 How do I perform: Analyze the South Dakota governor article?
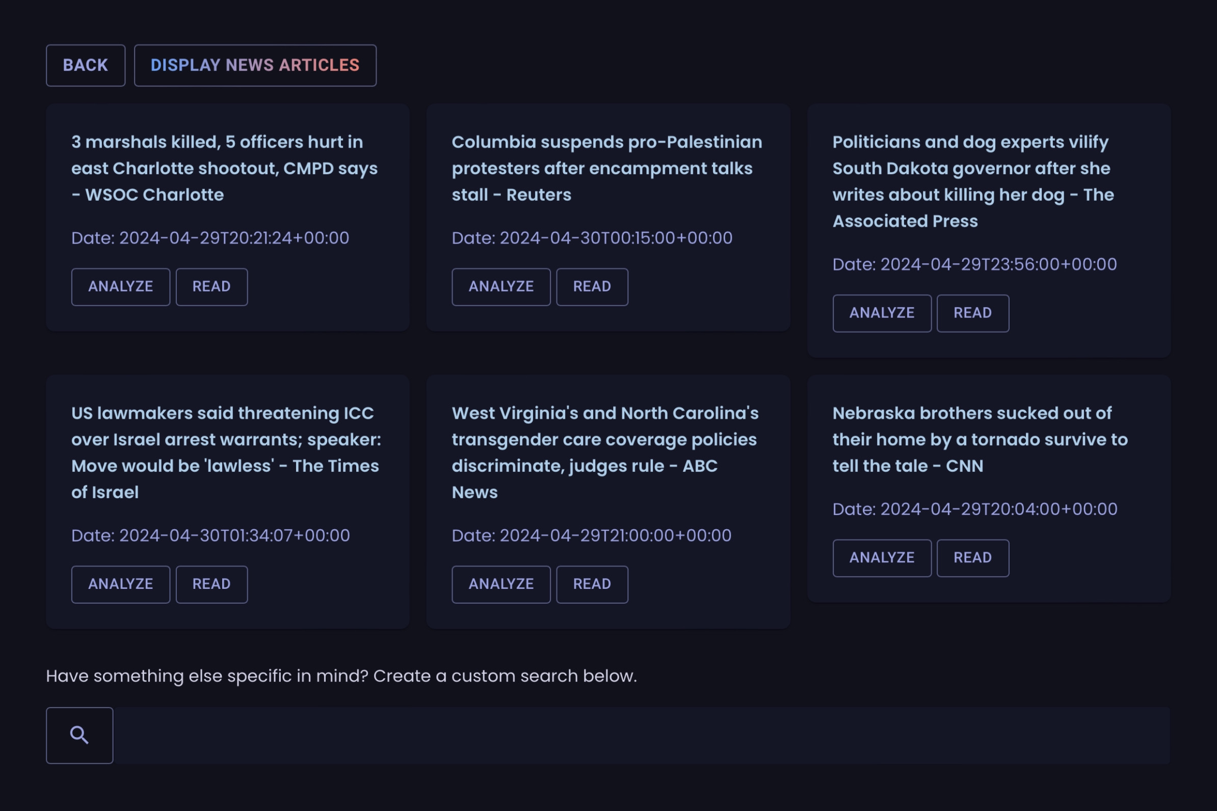[x=881, y=313]
